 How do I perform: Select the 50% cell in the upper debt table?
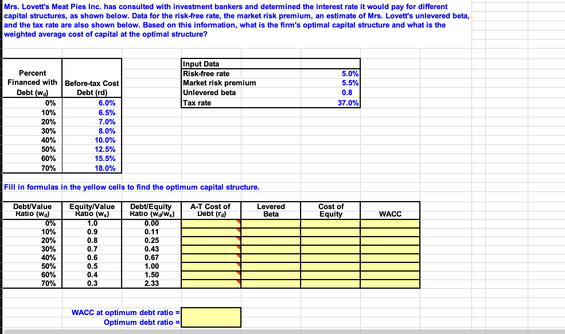click(x=48, y=149)
